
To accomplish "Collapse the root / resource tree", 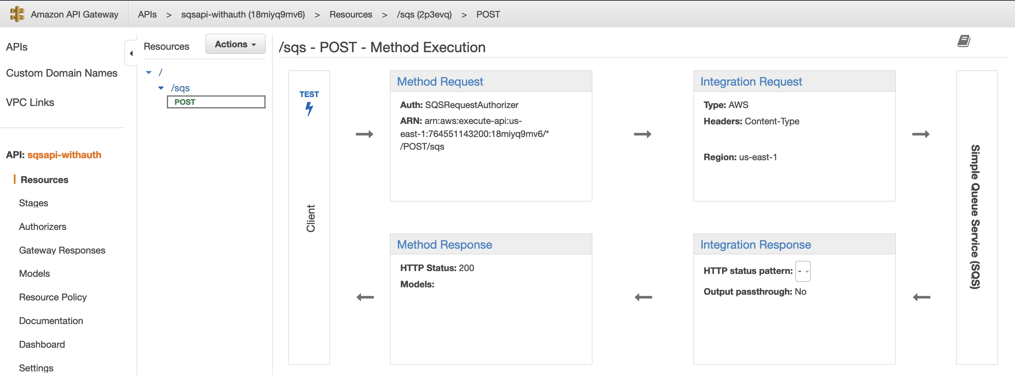I will 149,73.
